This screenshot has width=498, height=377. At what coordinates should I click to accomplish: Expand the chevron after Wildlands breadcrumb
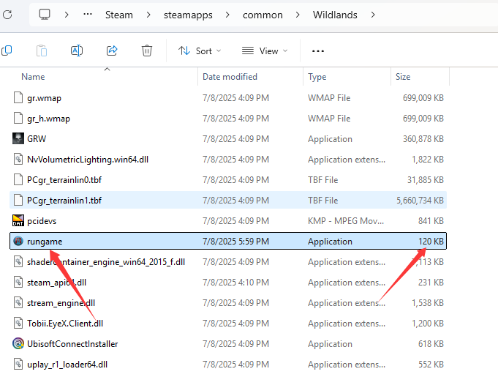click(373, 15)
